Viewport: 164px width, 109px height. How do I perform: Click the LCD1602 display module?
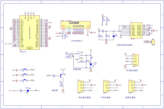coord(76,25)
